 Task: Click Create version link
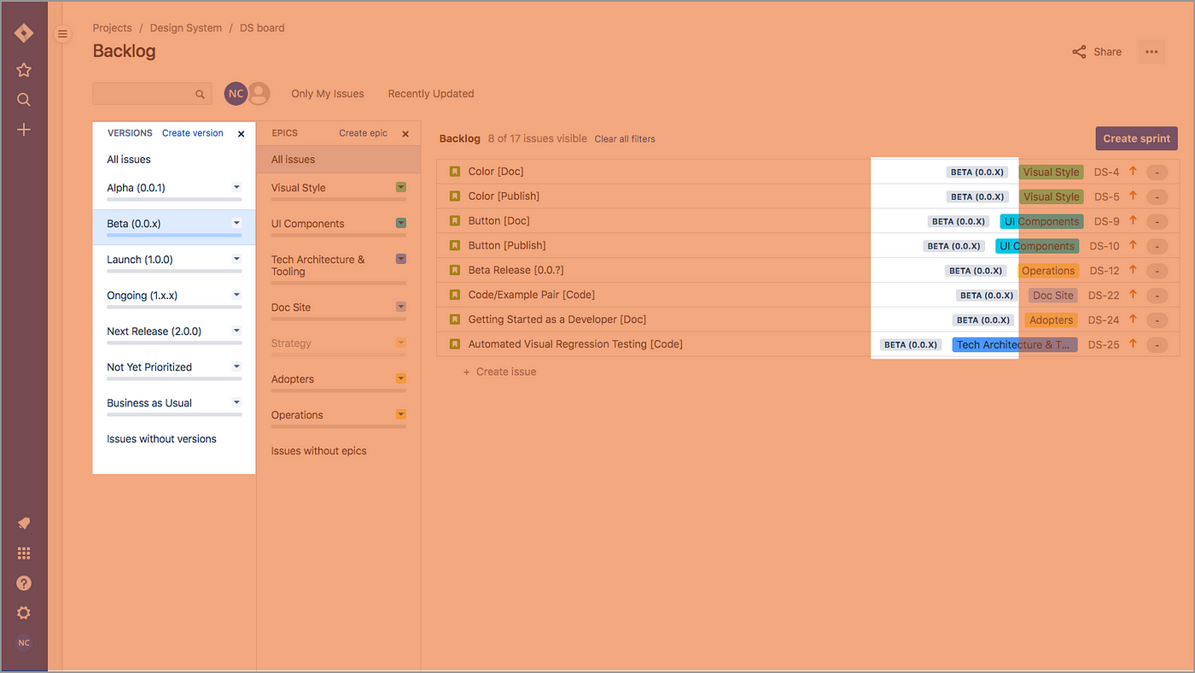click(193, 133)
